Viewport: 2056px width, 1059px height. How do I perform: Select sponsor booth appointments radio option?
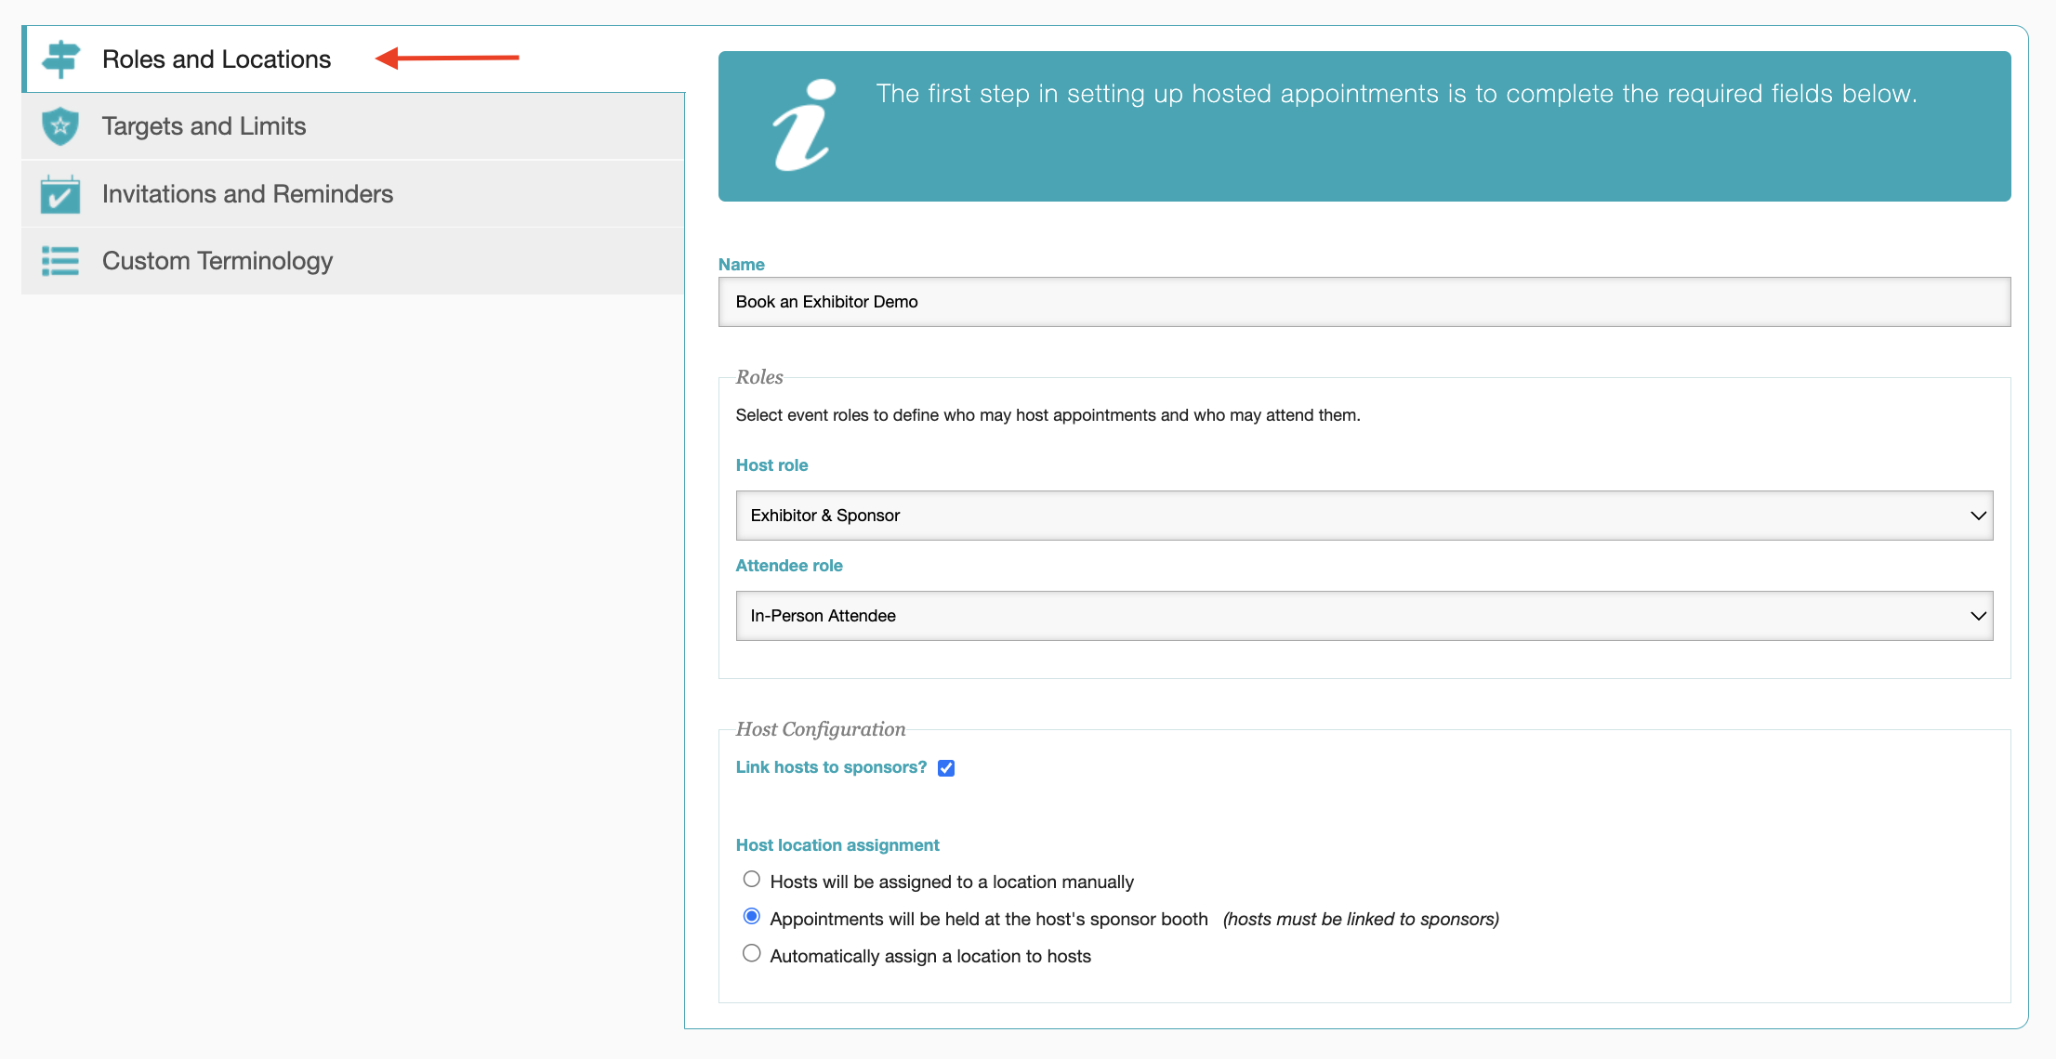pyautogui.click(x=752, y=917)
